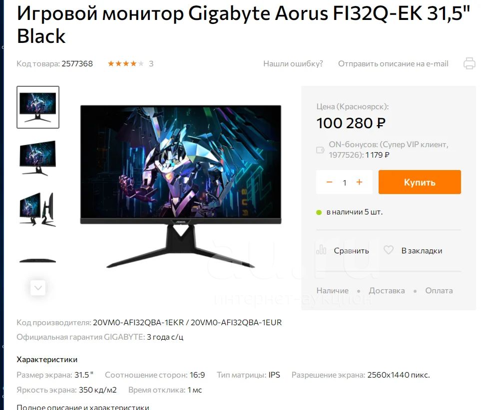
Task: Click the quantity input field
Action: tap(345, 183)
